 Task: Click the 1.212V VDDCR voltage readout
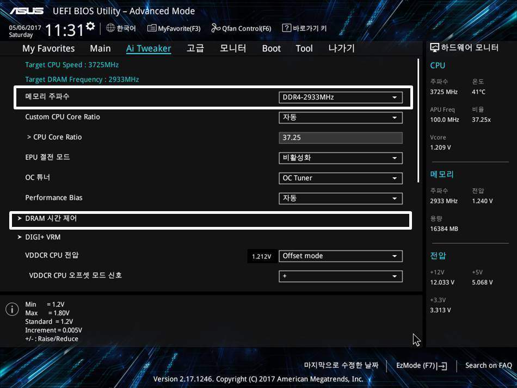pos(261,256)
